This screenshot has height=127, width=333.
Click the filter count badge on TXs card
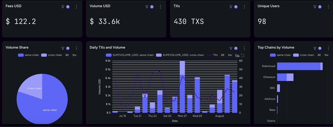click(236, 7)
